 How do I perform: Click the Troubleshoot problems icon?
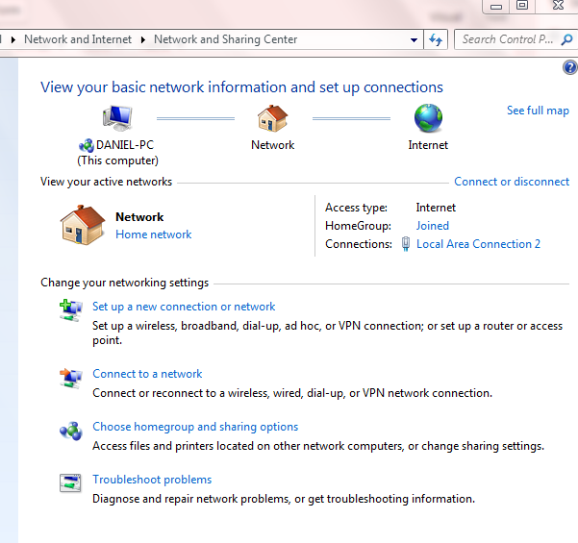point(70,483)
